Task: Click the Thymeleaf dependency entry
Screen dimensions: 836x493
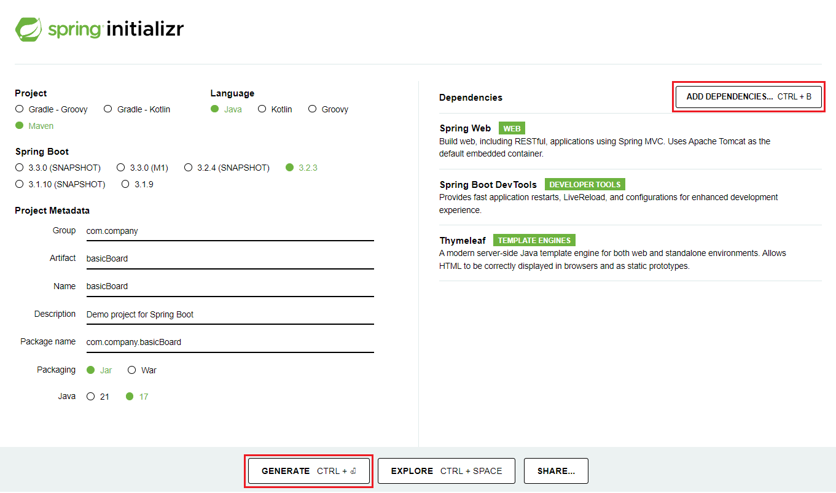Action: 630,253
